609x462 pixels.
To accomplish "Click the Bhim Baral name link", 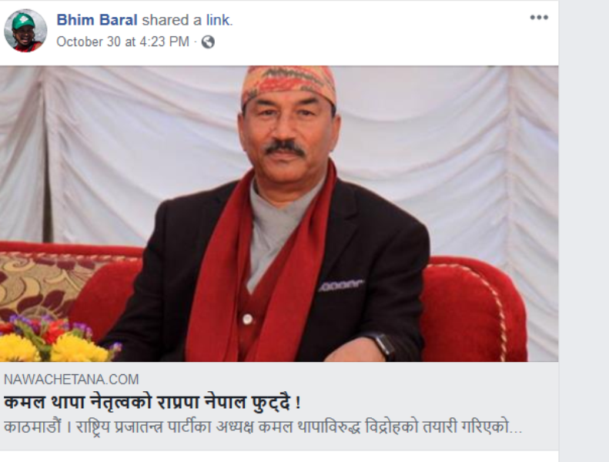I will tap(97, 20).
